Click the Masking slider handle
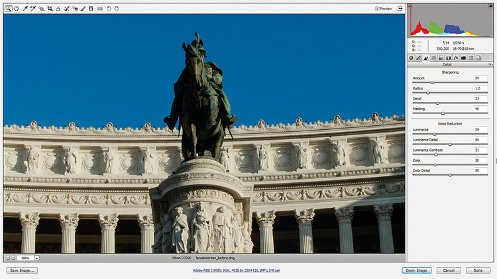The width and height of the screenshot is (497, 279). click(x=443, y=113)
